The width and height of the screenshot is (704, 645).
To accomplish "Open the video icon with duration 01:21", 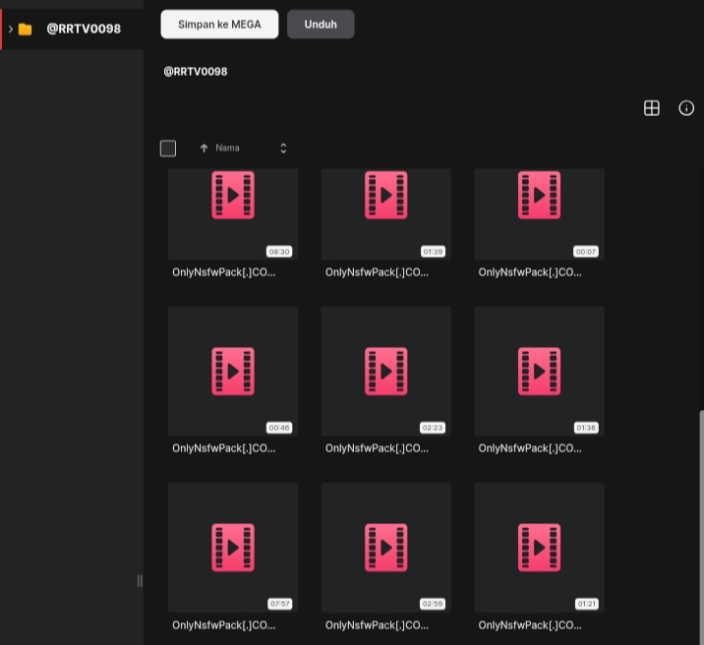I will click(x=539, y=548).
